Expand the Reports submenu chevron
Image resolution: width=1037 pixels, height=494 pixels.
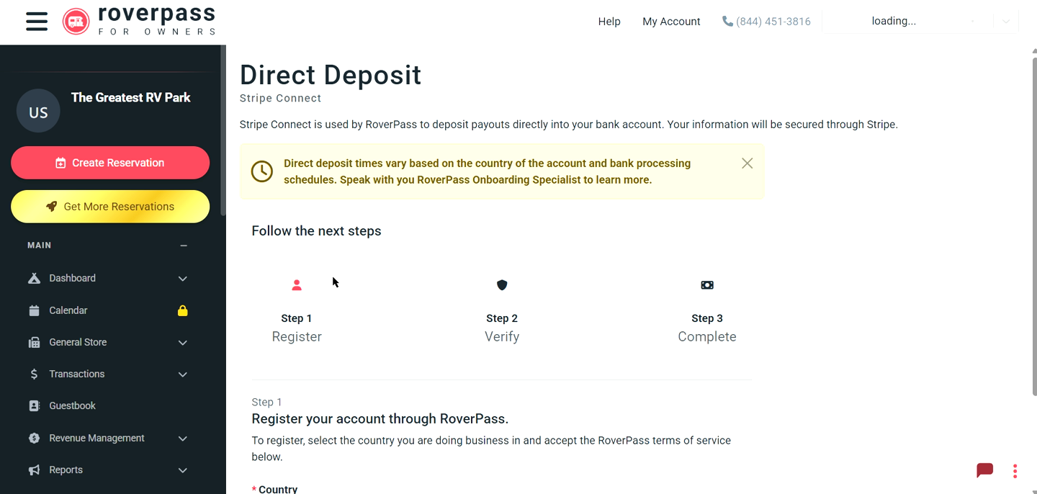coord(183,470)
